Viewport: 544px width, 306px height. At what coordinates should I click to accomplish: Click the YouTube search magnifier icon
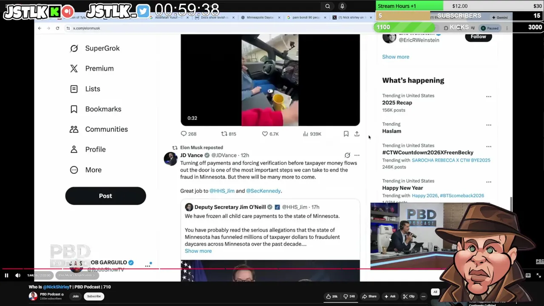click(328, 6)
